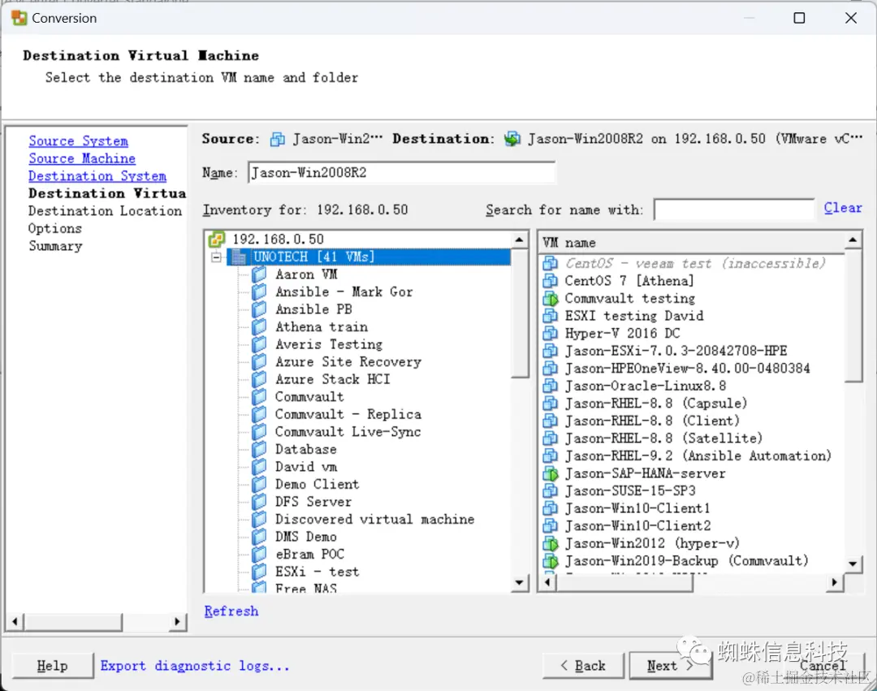Click the Jason-Win2019-Backup VM icon

coord(551,561)
